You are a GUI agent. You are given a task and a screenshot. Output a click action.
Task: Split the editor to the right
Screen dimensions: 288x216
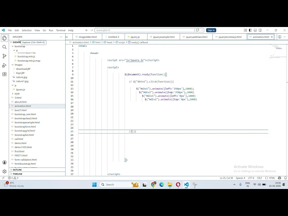point(279,37)
